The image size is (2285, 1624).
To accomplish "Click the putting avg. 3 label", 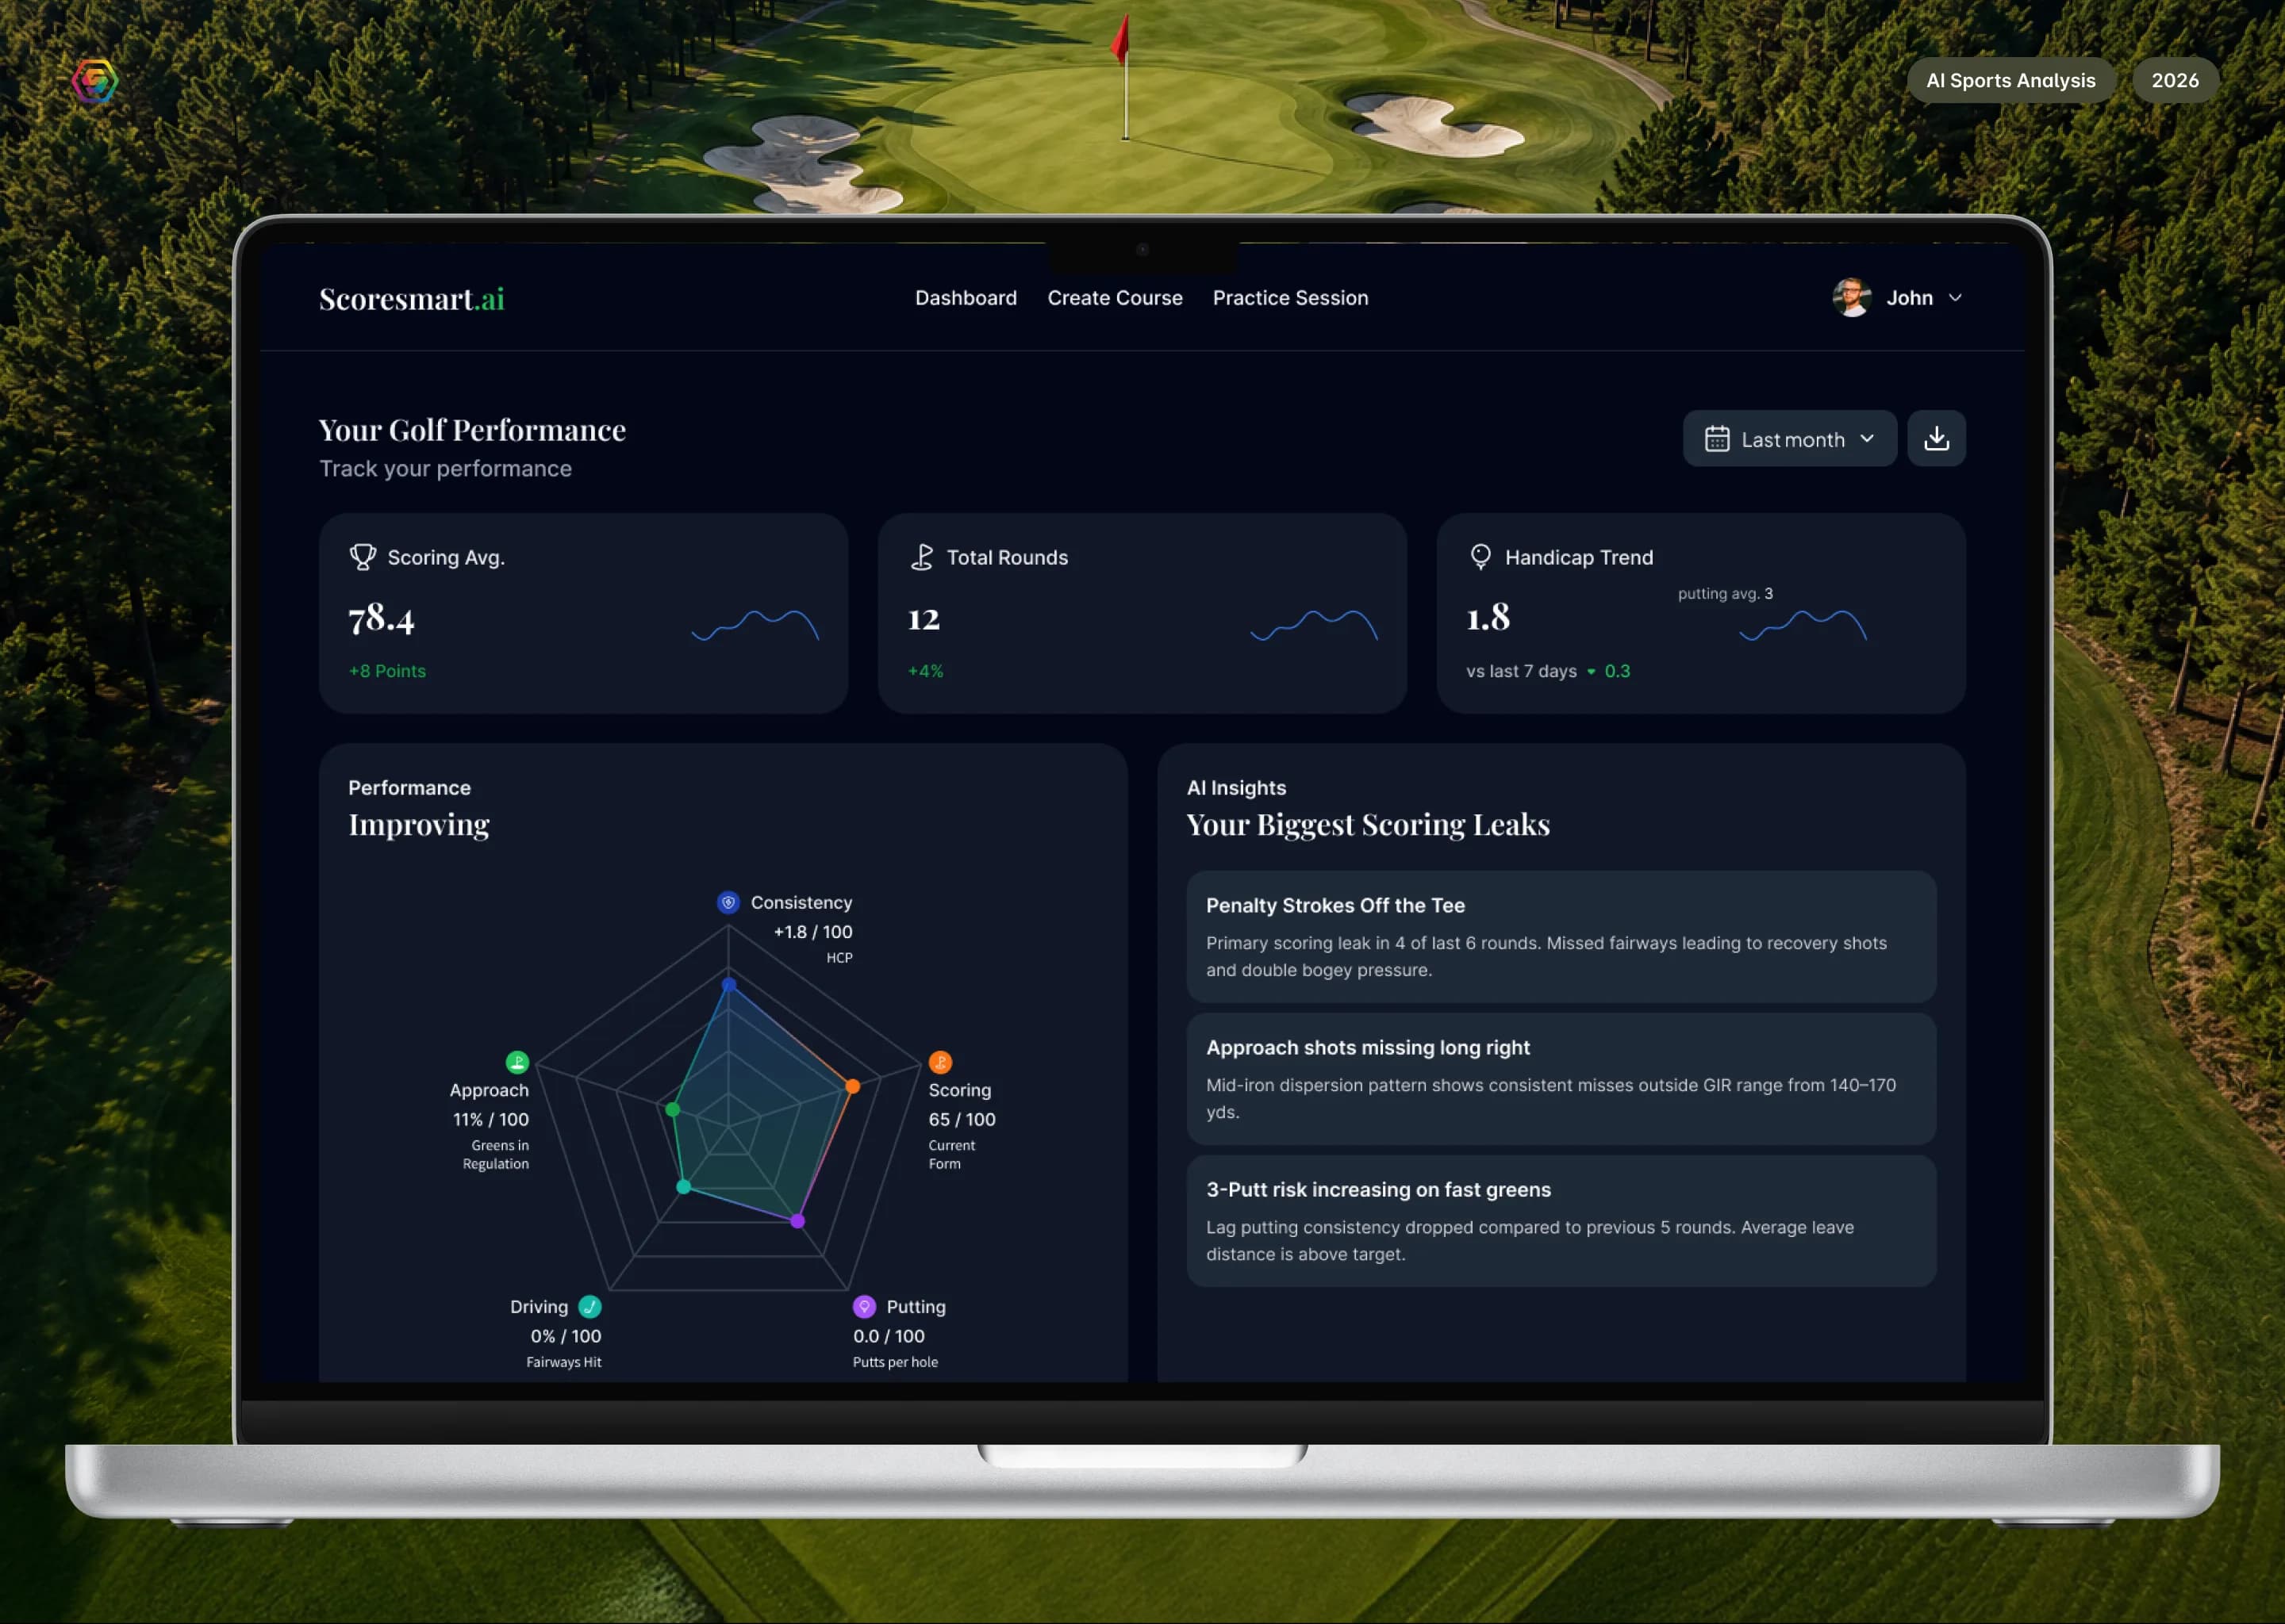I will tap(1725, 593).
